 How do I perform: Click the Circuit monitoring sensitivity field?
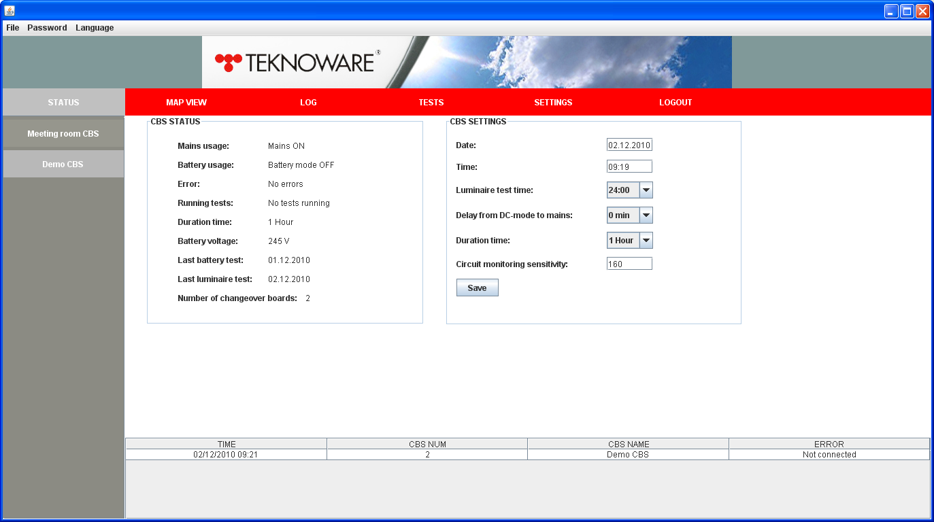point(629,264)
